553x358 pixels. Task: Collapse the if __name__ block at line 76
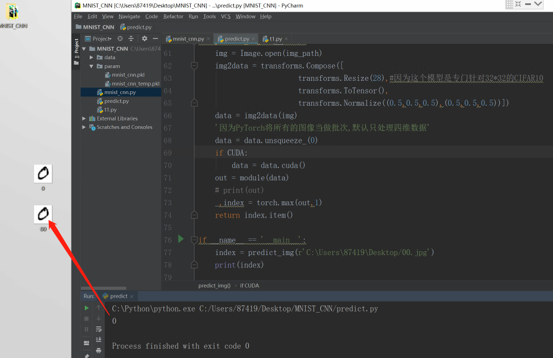194,240
